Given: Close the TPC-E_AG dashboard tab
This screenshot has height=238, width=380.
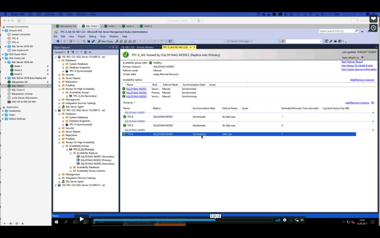Looking at the screenshot, I should 194,47.
